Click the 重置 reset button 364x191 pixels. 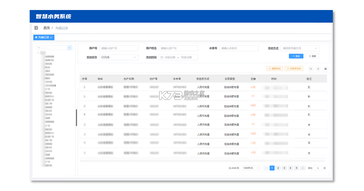point(312,56)
